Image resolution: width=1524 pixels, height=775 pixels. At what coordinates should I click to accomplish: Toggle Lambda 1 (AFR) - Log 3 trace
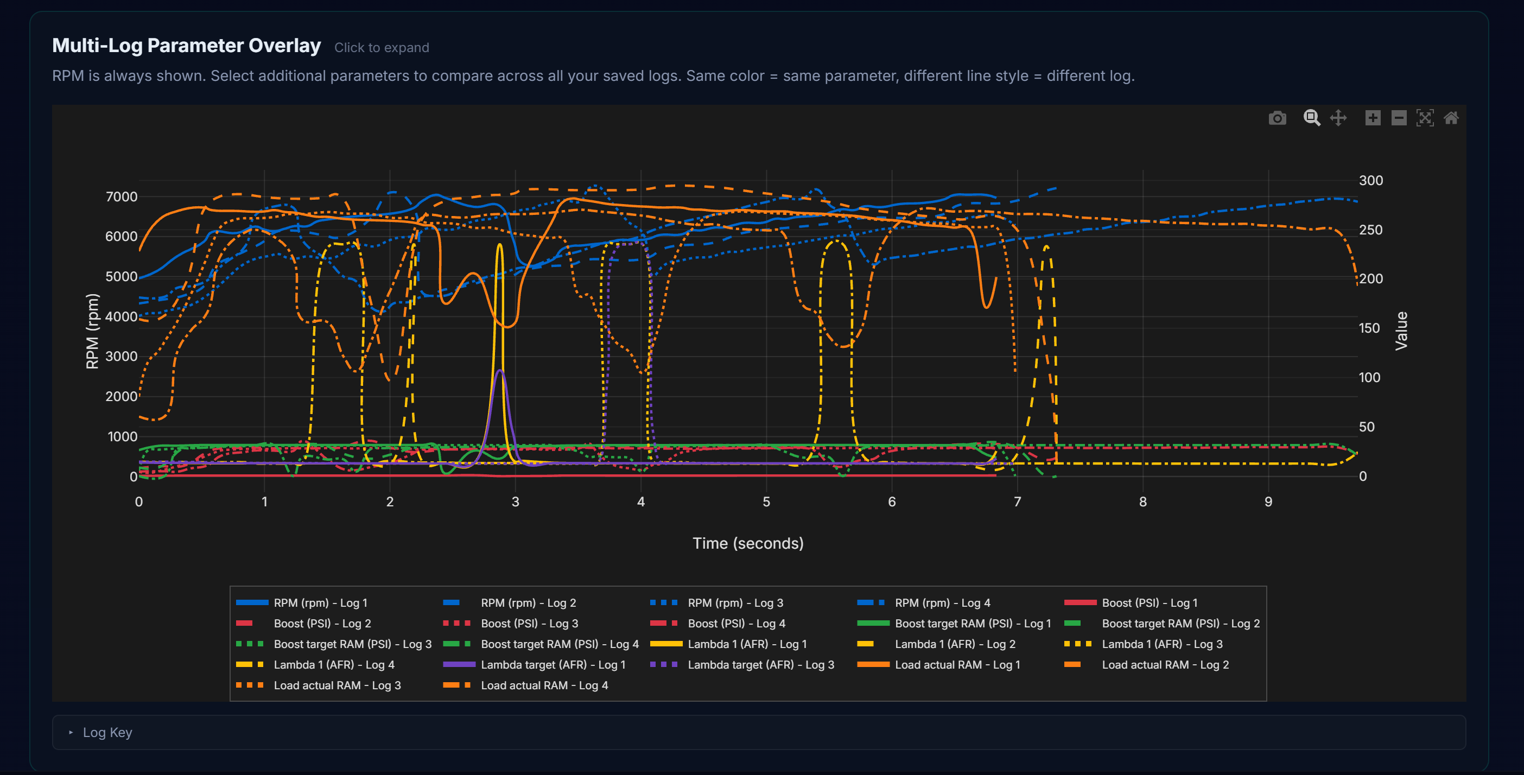1143,644
